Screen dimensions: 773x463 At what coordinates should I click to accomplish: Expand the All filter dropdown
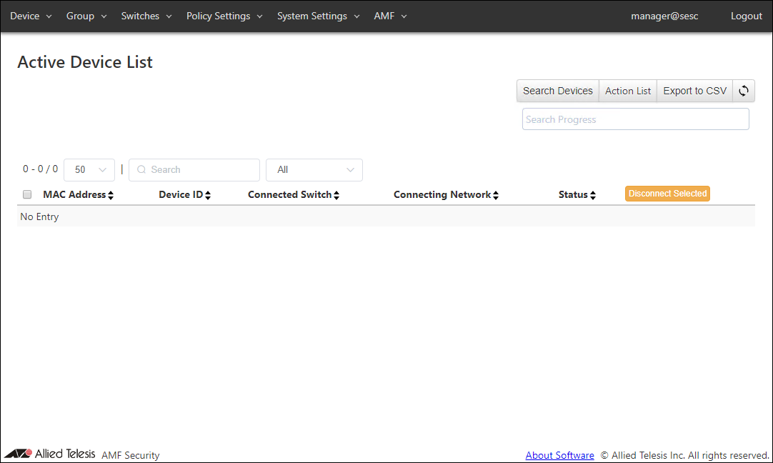click(x=314, y=170)
